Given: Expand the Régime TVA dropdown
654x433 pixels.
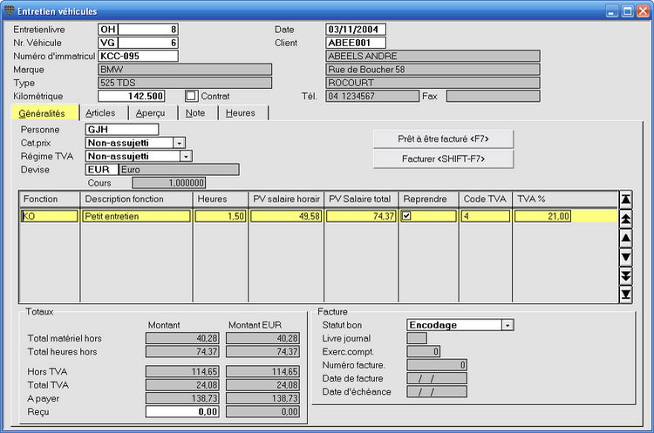Looking at the screenshot, I should (x=186, y=156).
